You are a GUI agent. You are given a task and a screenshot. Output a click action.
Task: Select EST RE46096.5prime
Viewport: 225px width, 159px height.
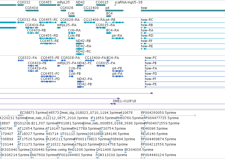[154, 129]
